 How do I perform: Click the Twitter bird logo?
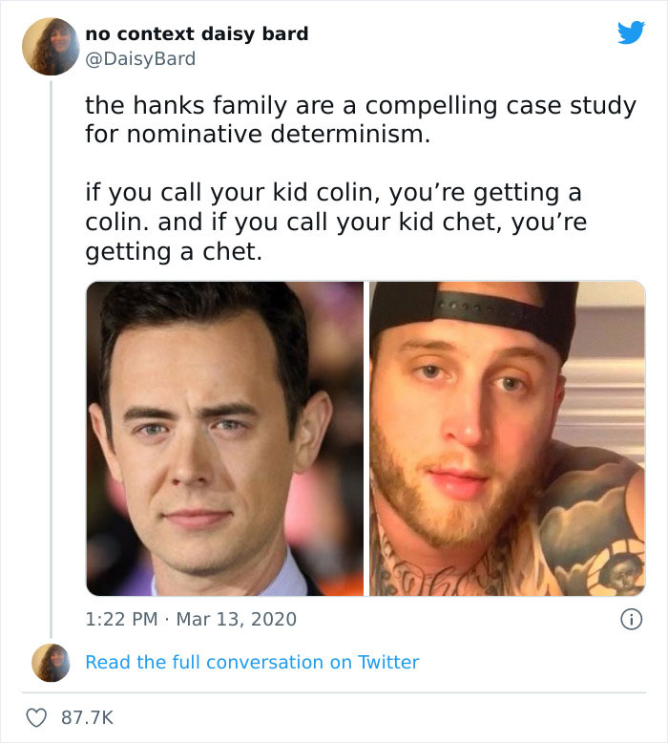tap(631, 33)
